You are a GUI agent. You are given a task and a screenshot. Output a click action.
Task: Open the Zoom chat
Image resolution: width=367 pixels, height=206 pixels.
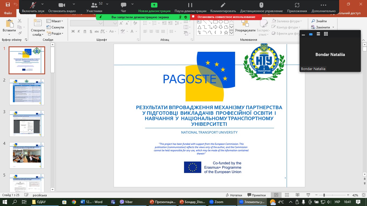(124, 7)
